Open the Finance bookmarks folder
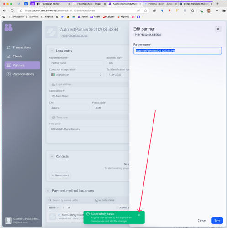 pos(47,17)
